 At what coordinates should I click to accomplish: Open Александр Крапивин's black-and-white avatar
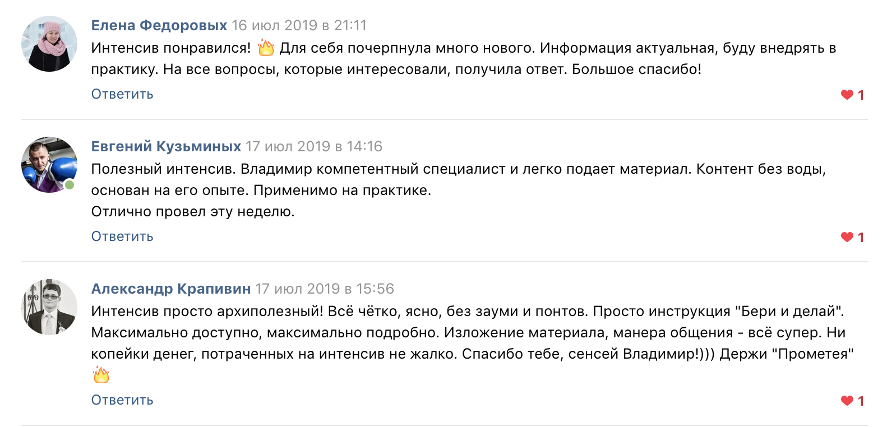click(x=49, y=307)
